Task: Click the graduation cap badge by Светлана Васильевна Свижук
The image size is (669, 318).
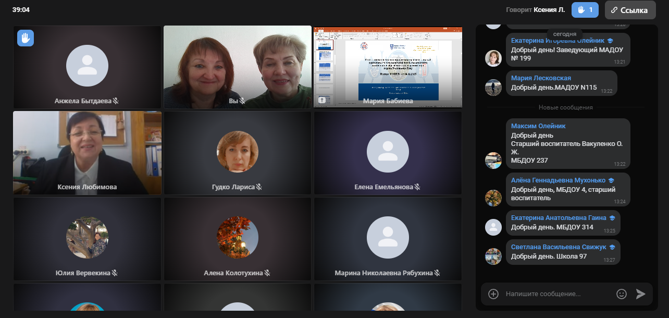Action: tap(612, 247)
